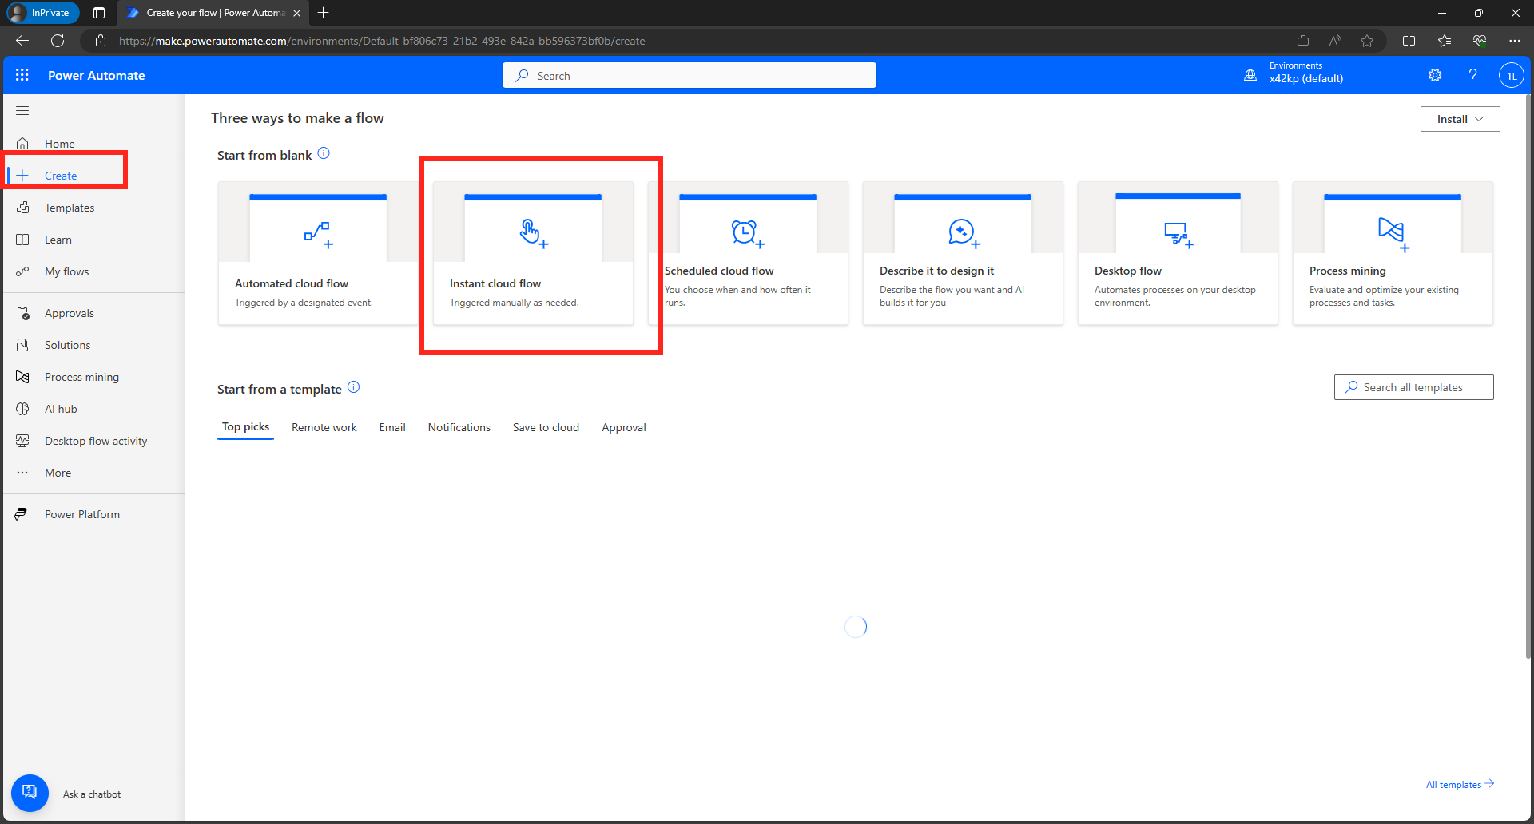1534x824 pixels.
Task: Switch to the Save to cloud tab
Action: click(x=546, y=427)
